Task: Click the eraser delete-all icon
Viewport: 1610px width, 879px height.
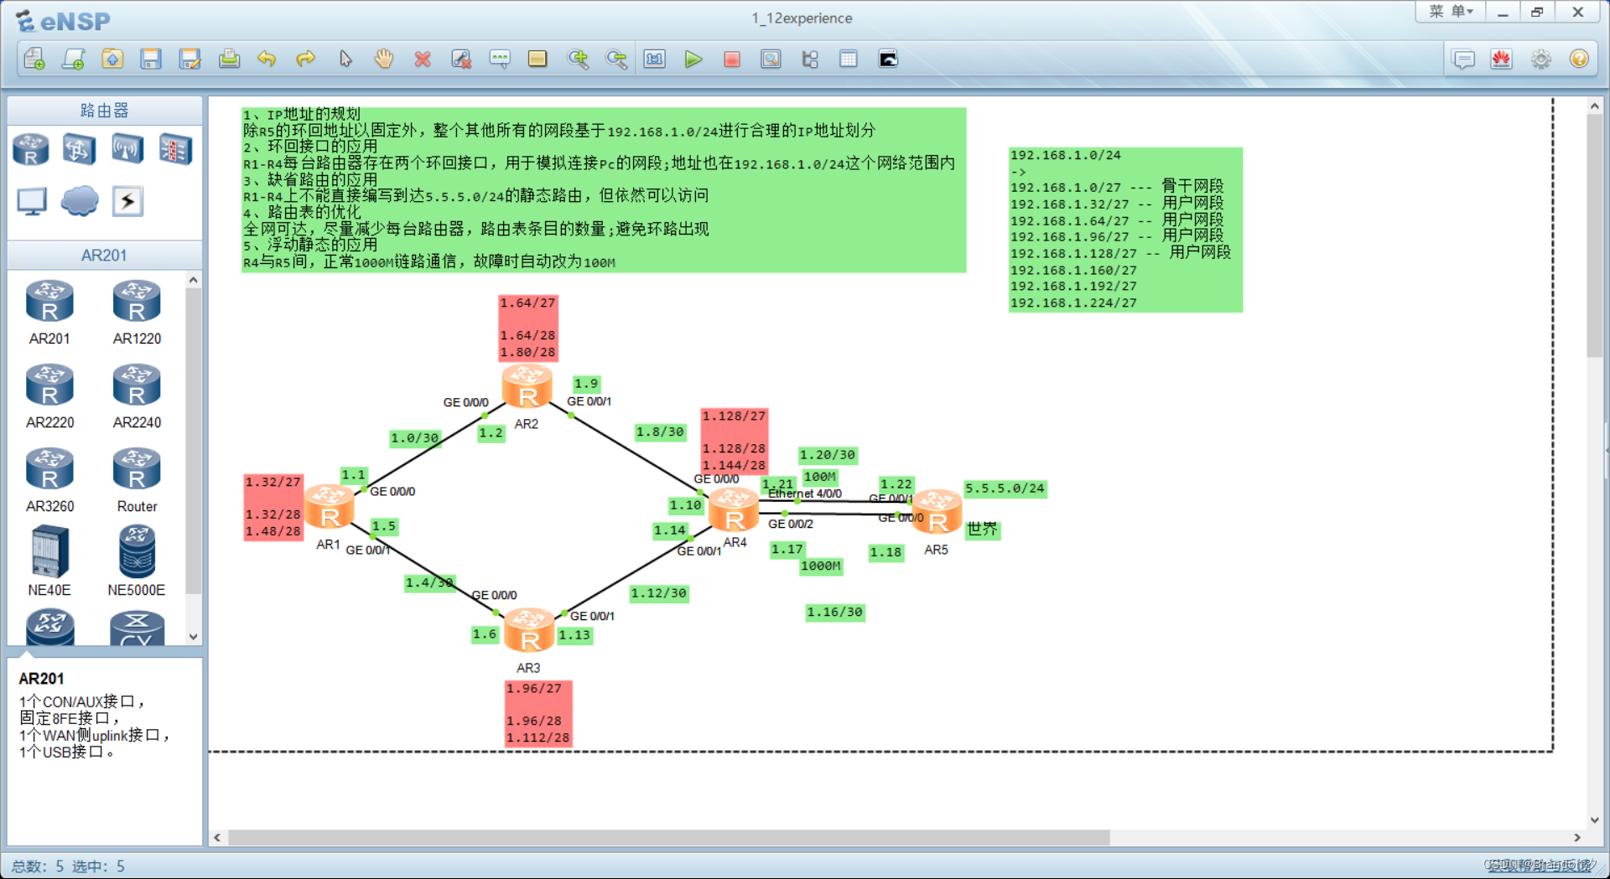Action: 461,59
